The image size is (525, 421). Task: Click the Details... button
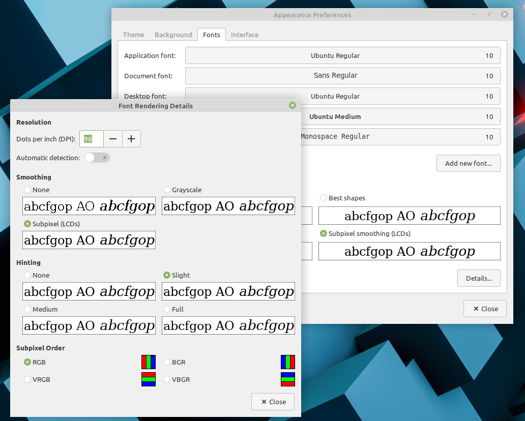[479, 278]
